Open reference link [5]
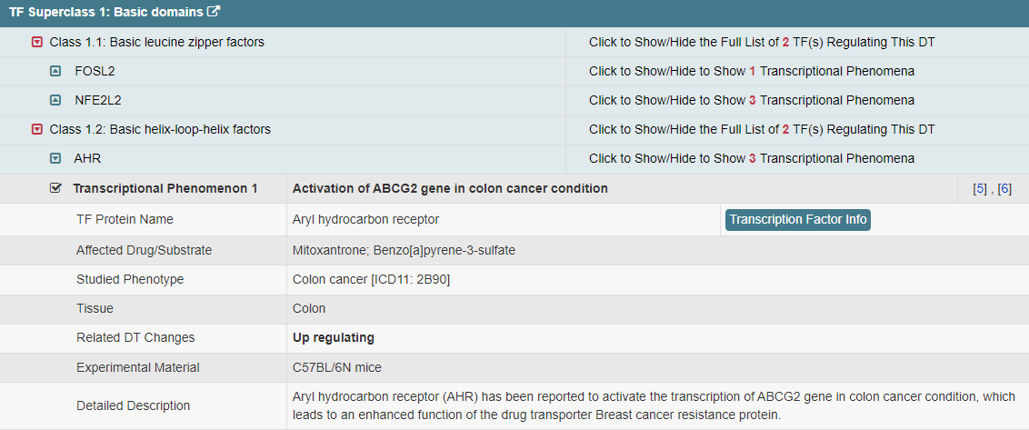 click(980, 189)
